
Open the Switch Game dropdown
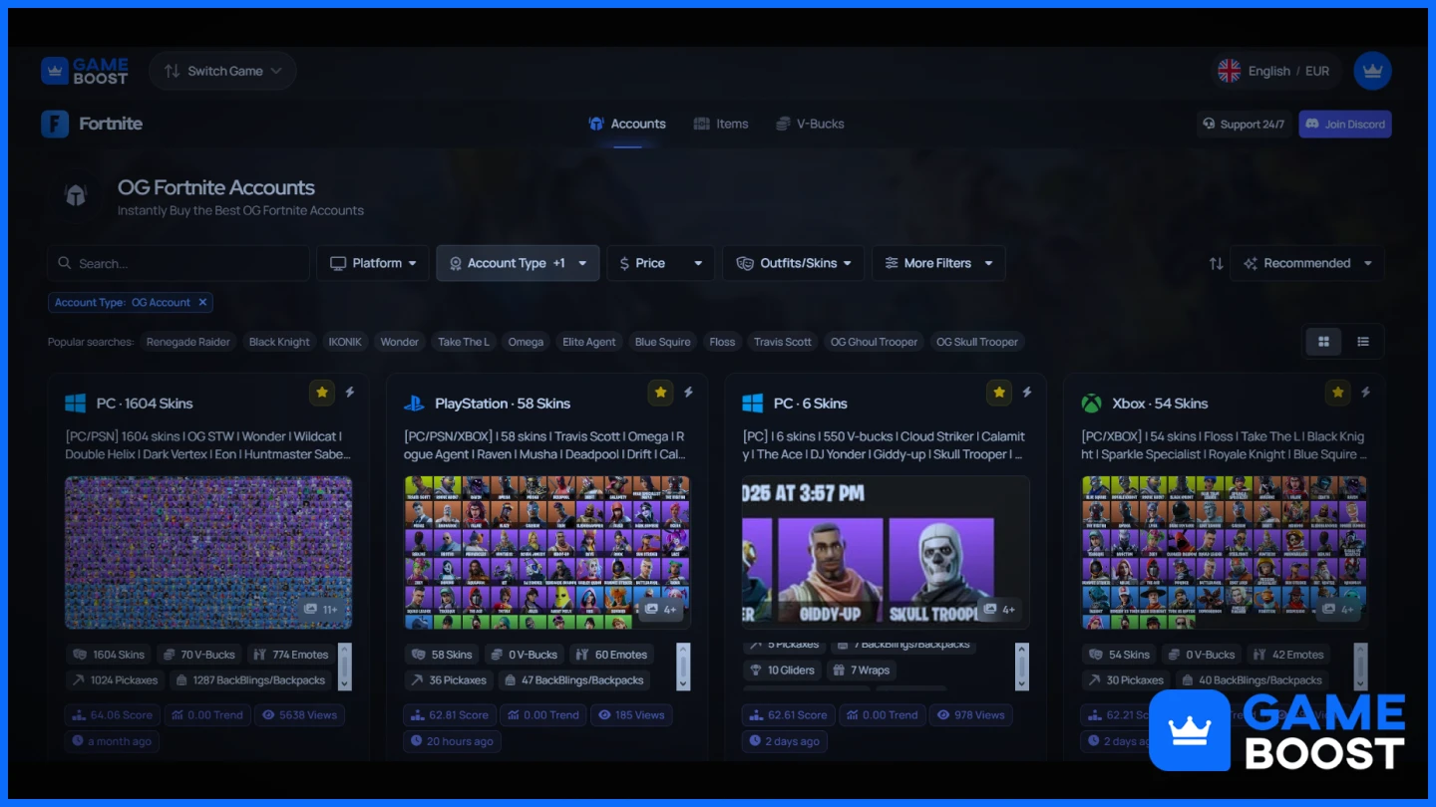click(222, 71)
